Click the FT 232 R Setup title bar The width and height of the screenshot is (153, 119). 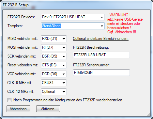[76, 5]
